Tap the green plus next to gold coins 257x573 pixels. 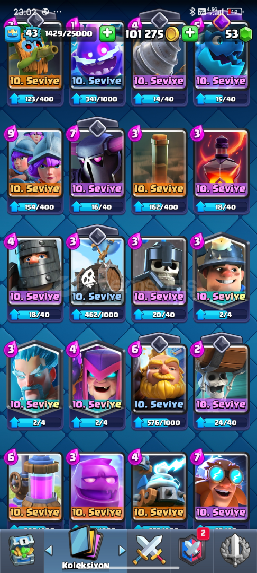pyautogui.click(x=190, y=34)
